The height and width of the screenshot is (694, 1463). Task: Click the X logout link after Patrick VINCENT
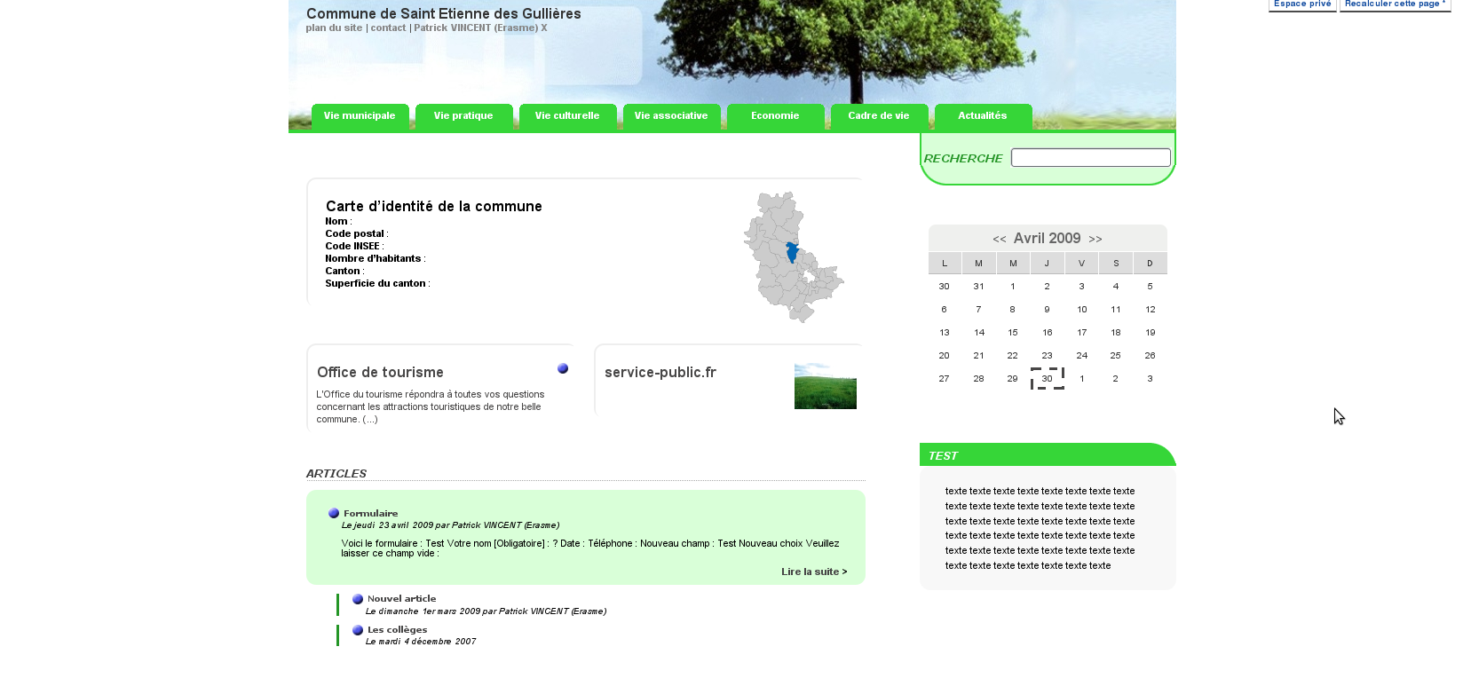544,28
